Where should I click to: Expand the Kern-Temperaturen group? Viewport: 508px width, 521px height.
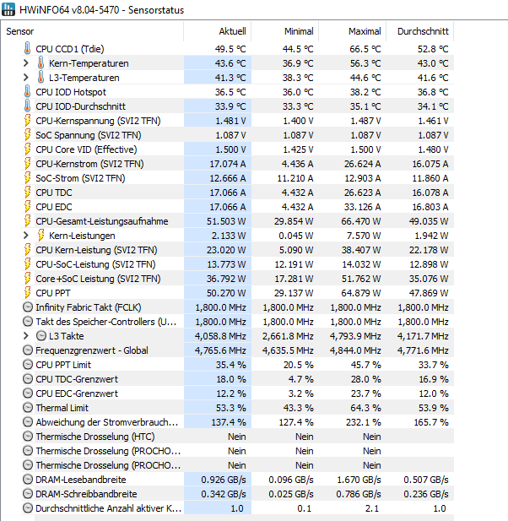[x=26, y=62]
